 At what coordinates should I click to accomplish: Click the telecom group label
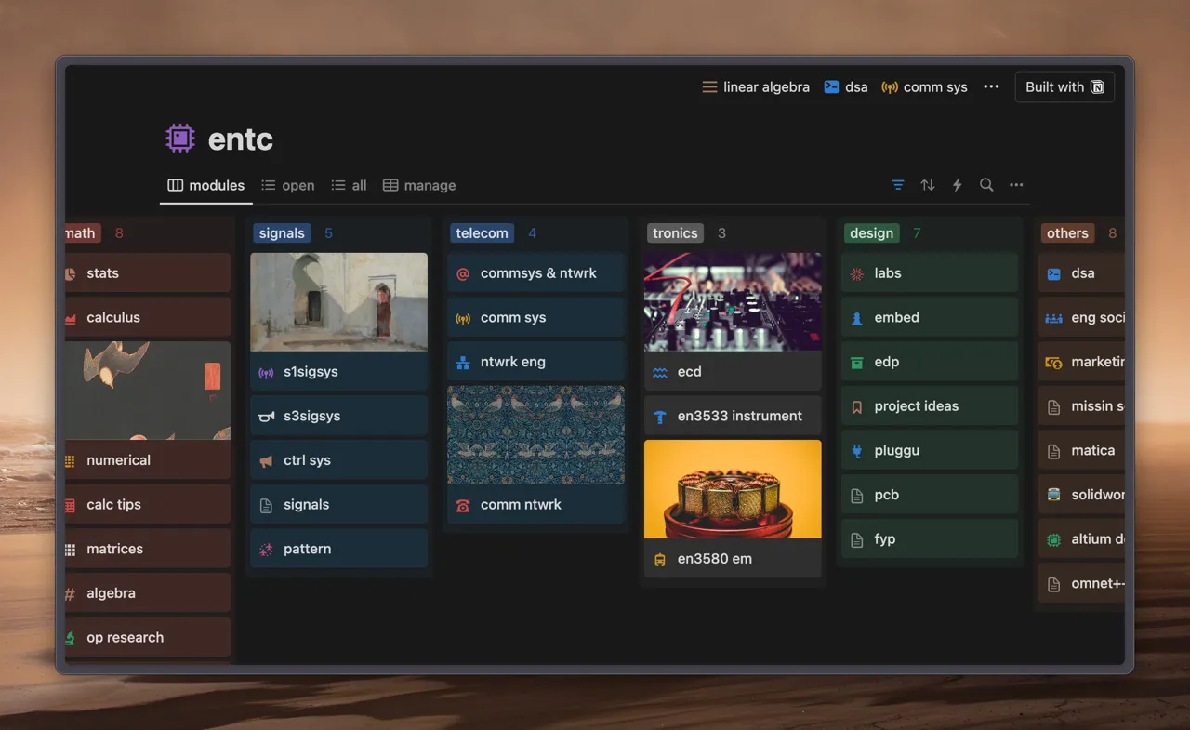[x=482, y=233]
